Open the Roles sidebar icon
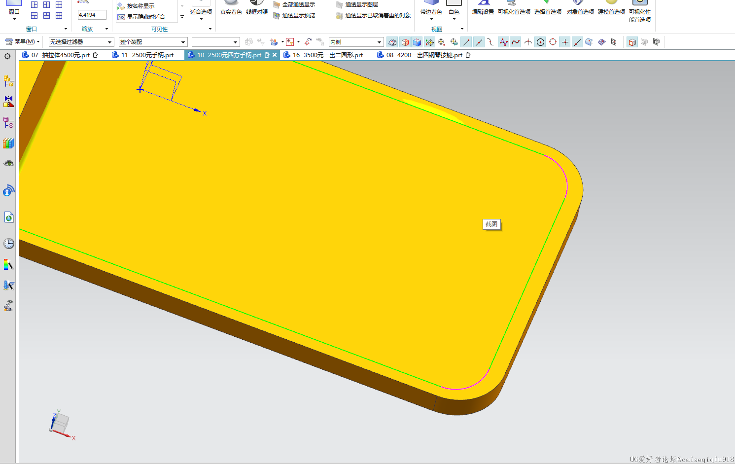Screen dimensions: 735x465 click(8, 306)
